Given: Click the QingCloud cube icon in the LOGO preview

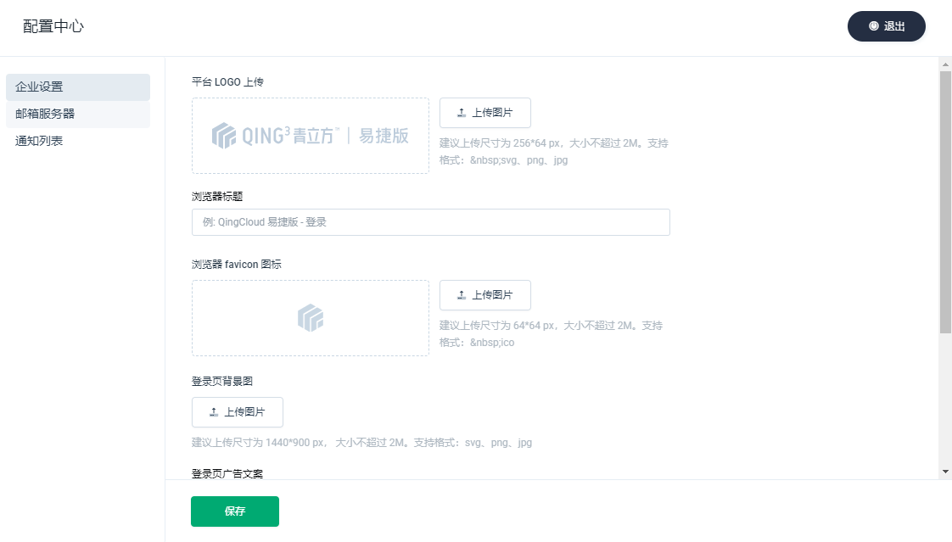Looking at the screenshot, I should pyautogui.click(x=224, y=136).
